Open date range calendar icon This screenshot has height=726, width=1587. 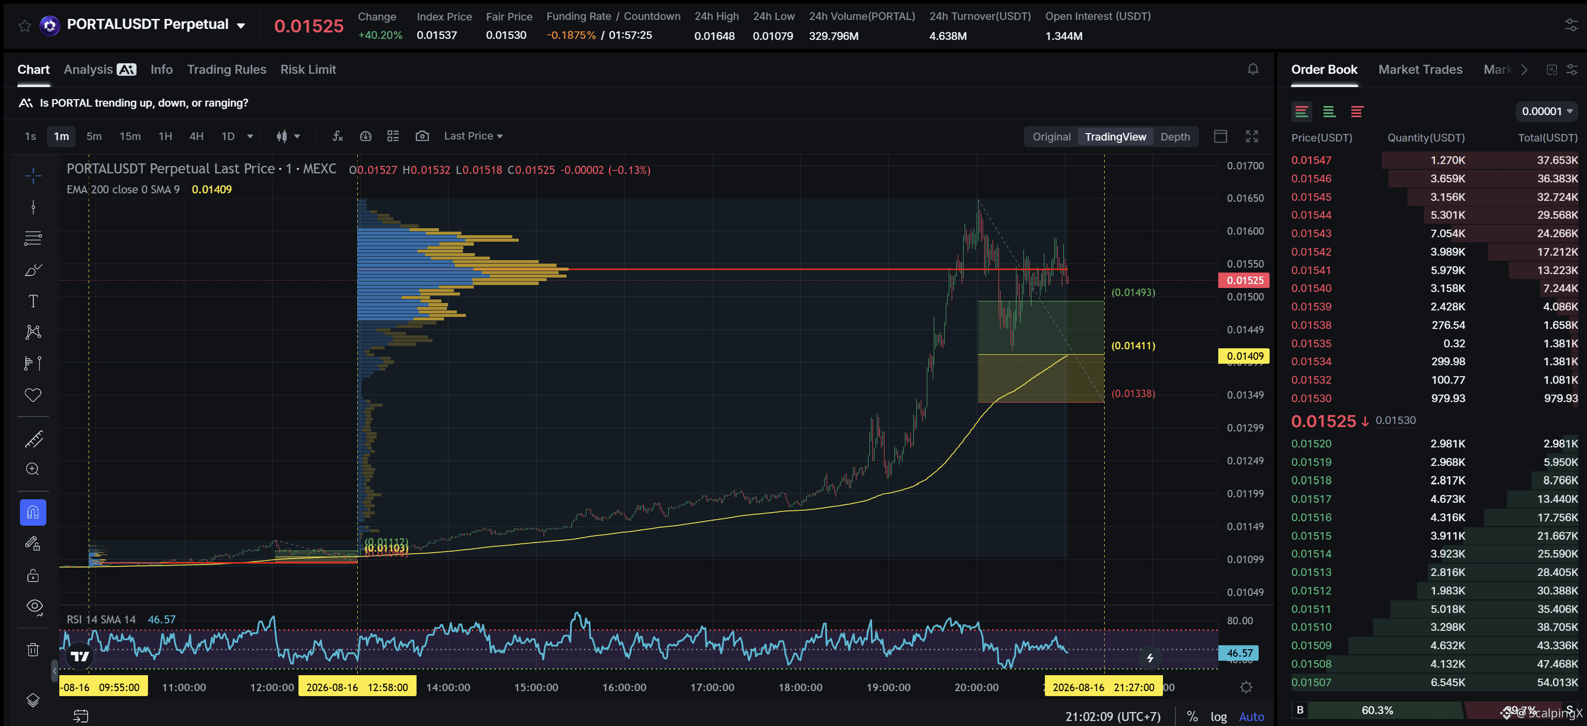tap(81, 716)
